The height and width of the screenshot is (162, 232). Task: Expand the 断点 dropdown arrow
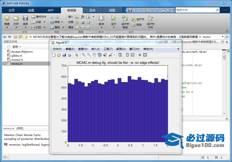point(102,27)
